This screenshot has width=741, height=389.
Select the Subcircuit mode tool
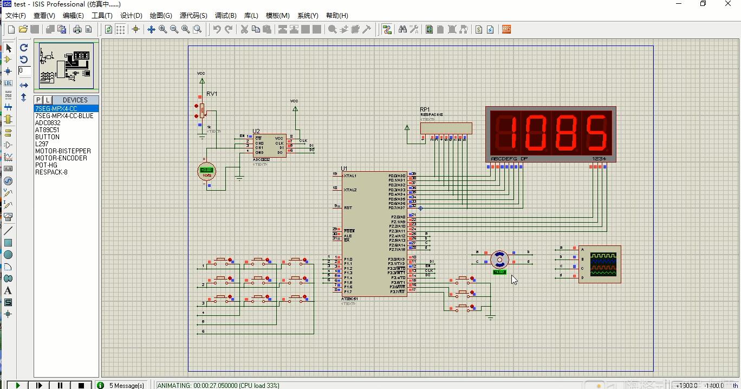tap(8, 119)
